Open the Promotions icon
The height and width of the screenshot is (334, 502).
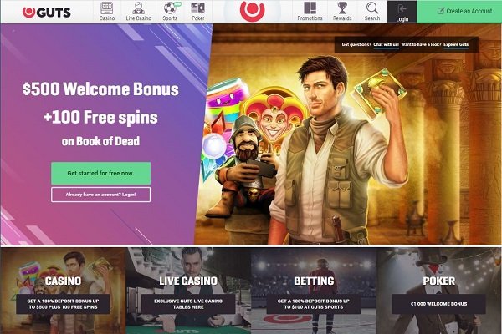coord(310,8)
